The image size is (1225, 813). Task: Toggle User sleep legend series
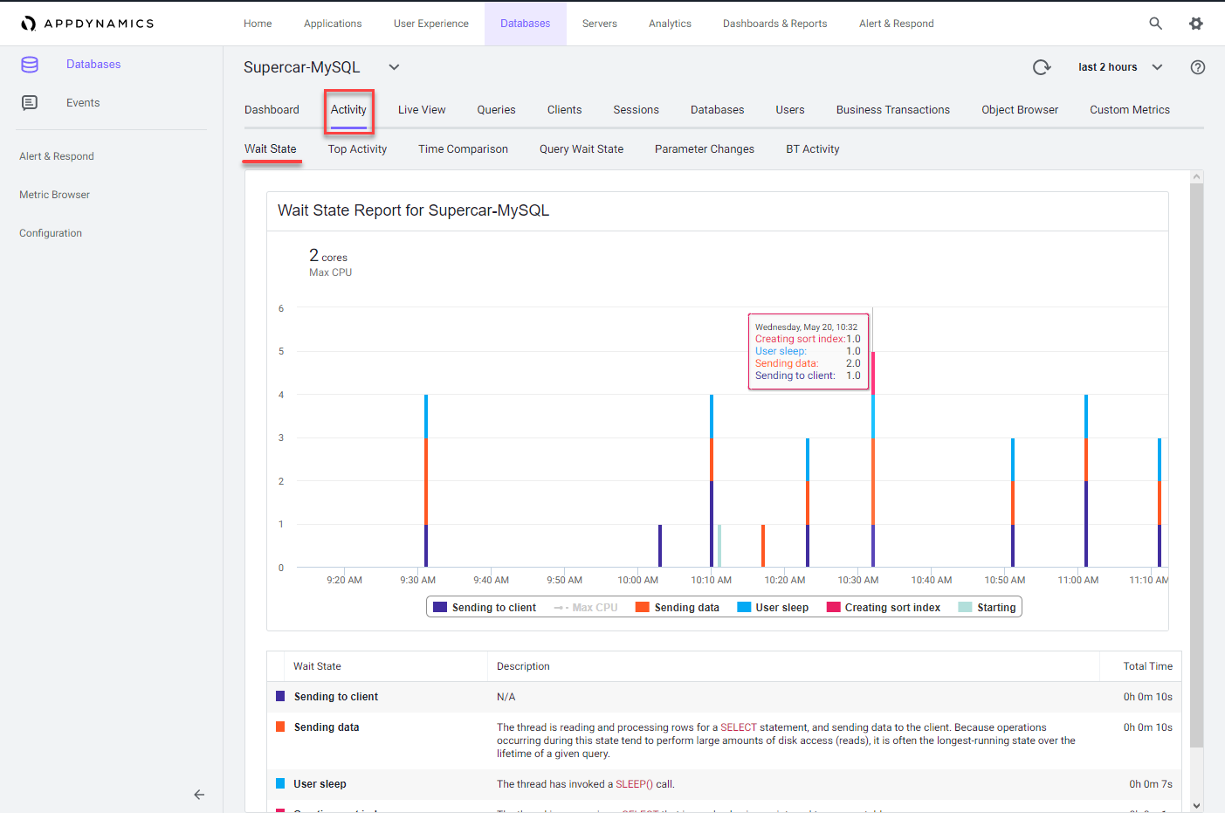pyautogui.click(x=773, y=608)
